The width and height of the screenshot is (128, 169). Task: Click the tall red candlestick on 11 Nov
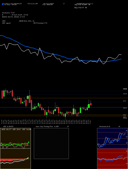pos(31,105)
